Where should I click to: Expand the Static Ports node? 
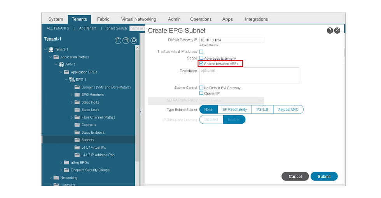pyautogui.click(x=72, y=102)
